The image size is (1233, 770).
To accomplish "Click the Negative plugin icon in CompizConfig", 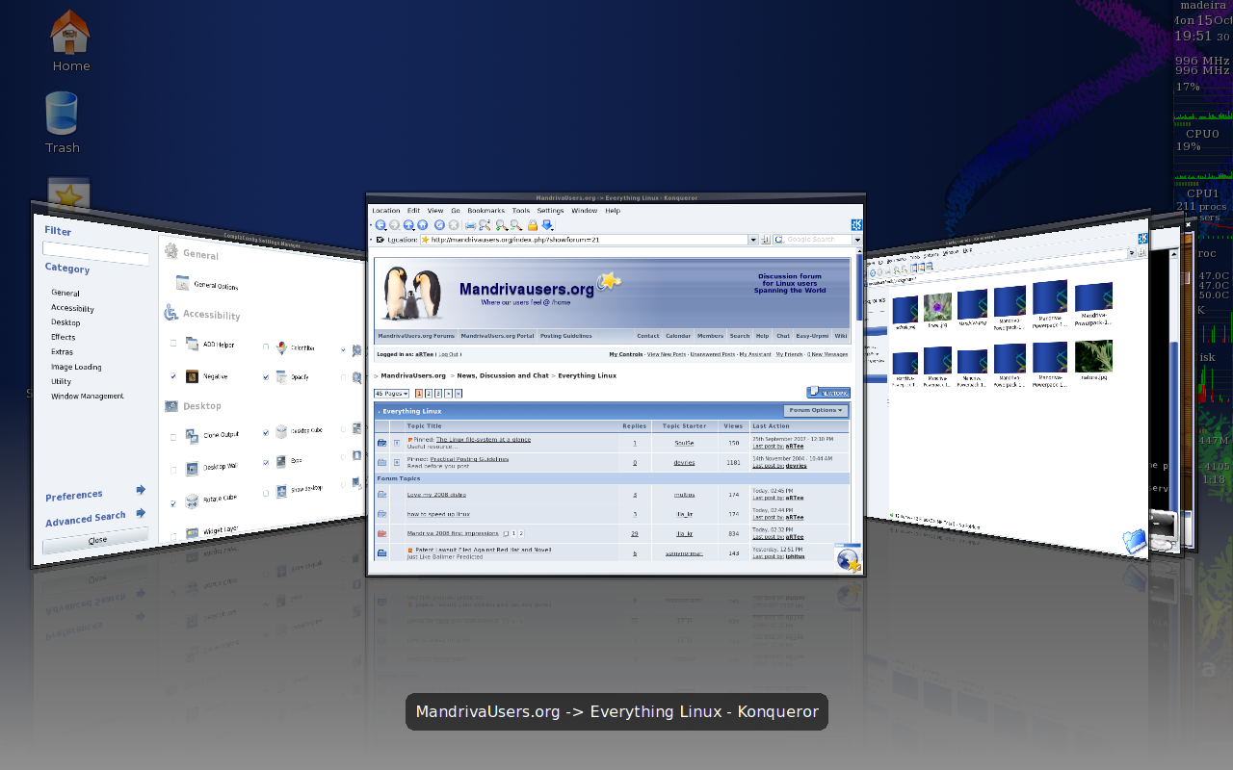I will (x=192, y=376).
